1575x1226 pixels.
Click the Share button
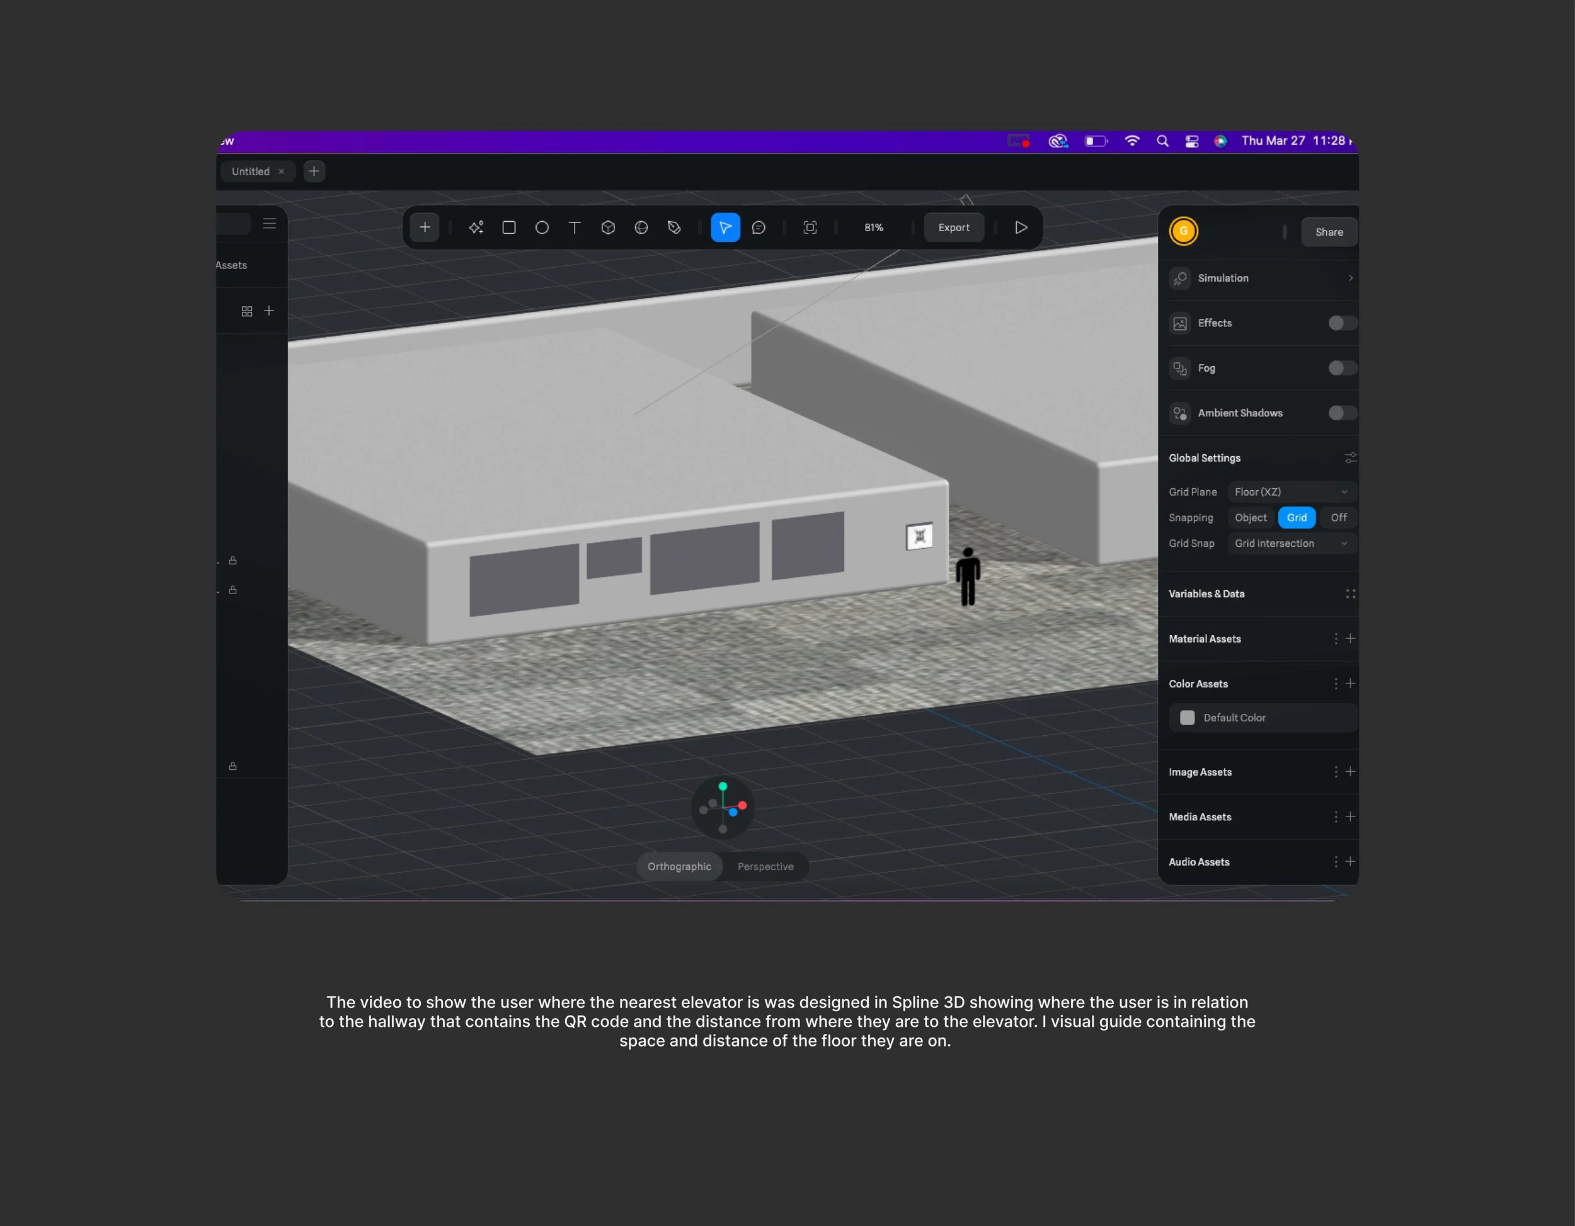tap(1329, 232)
